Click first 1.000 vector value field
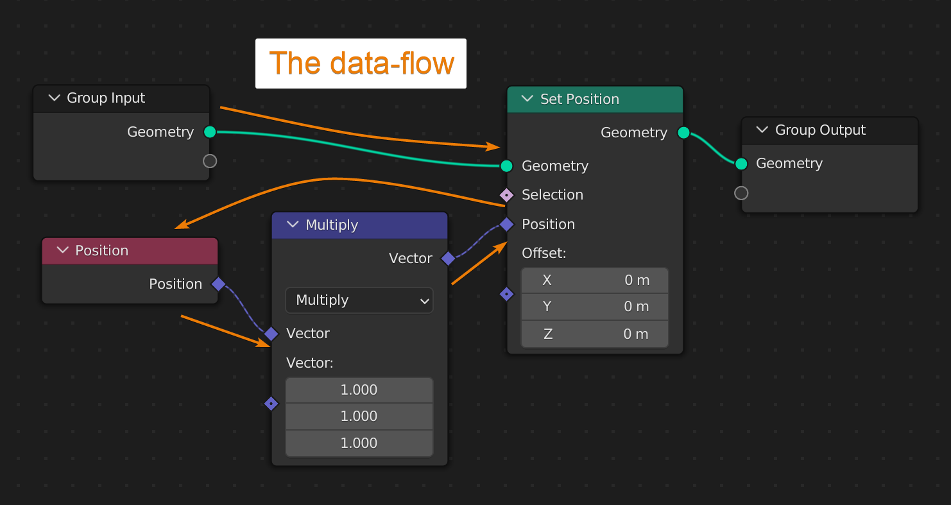Image resolution: width=951 pixels, height=505 pixels. (x=359, y=390)
